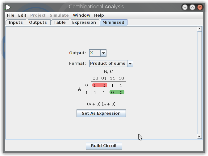Switch to the Outputs tab
The width and height of the screenshot is (208, 156).
pyautogui.click(x=38, y=23)
